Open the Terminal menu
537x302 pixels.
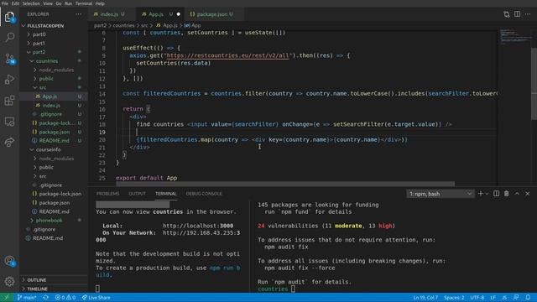[84, 3]
